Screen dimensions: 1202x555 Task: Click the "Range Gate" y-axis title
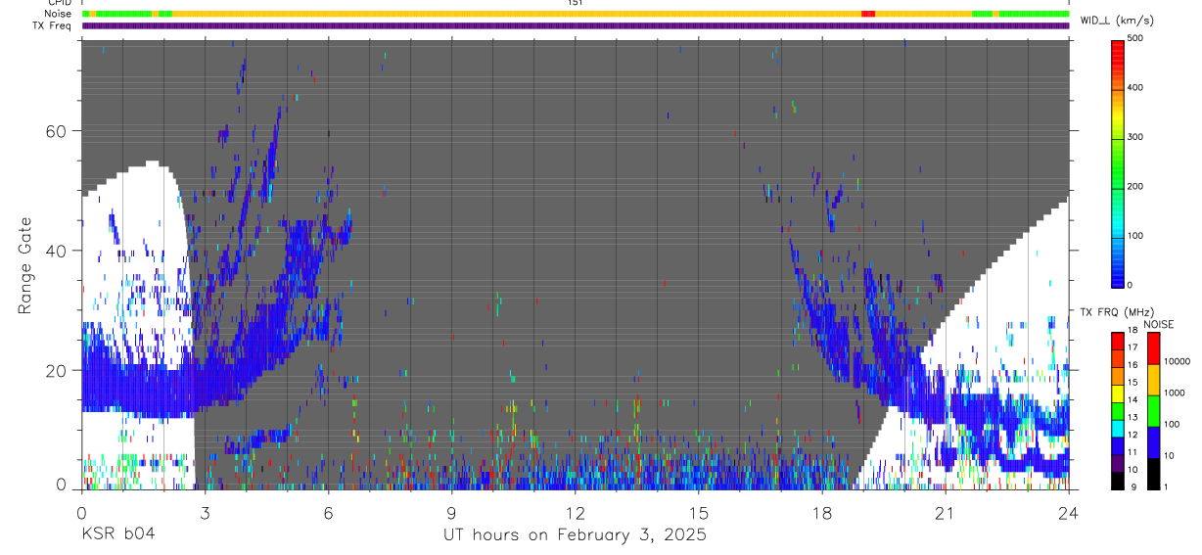25,266
